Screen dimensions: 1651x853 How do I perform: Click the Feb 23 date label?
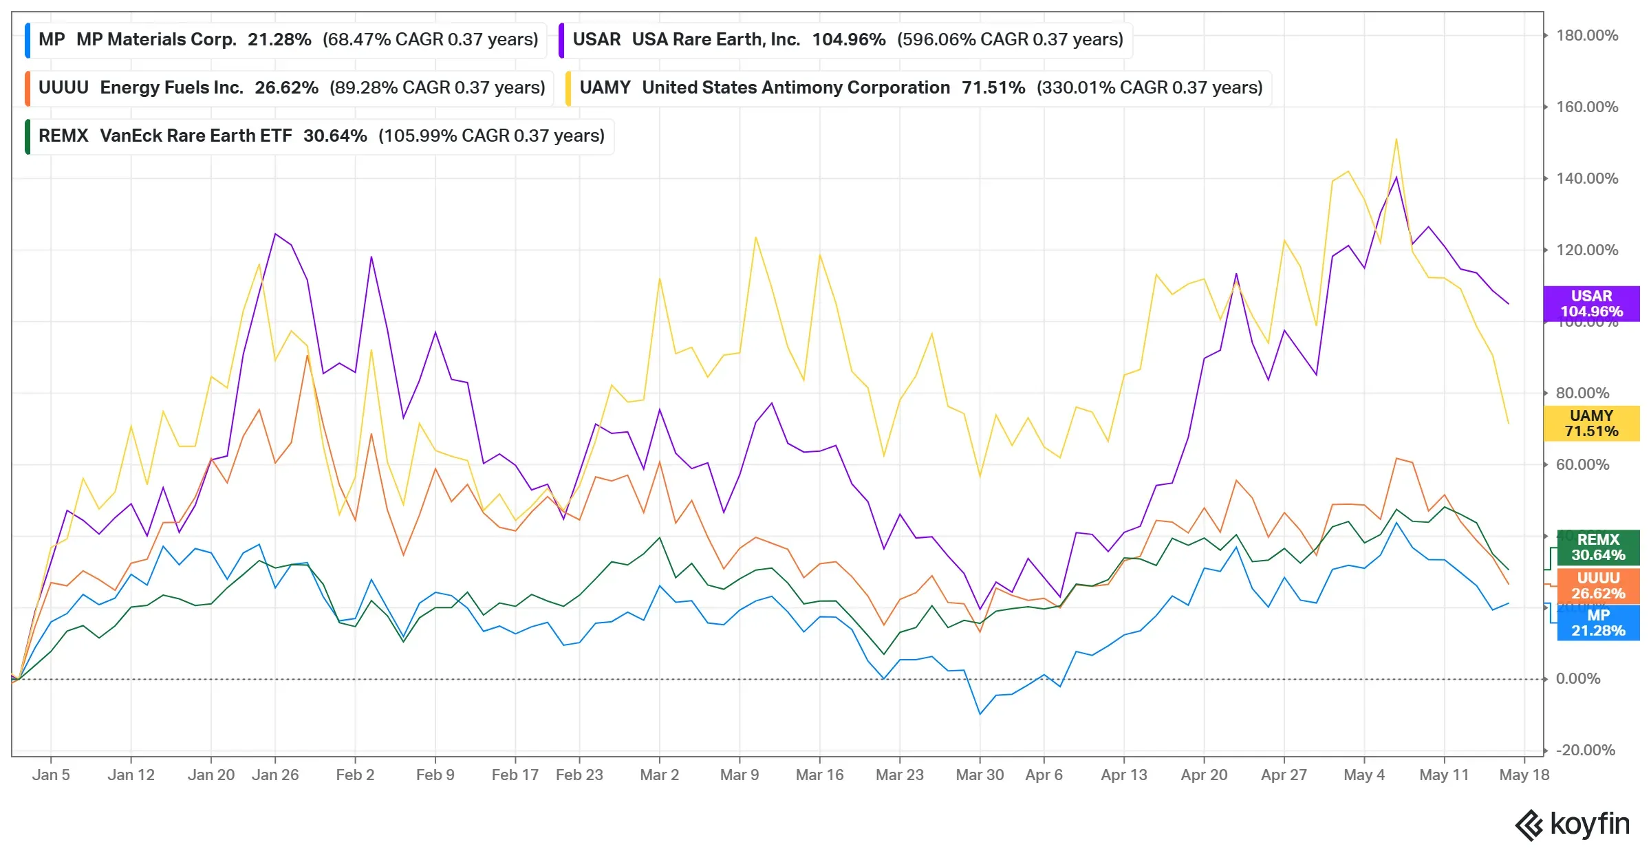point(579,775)
